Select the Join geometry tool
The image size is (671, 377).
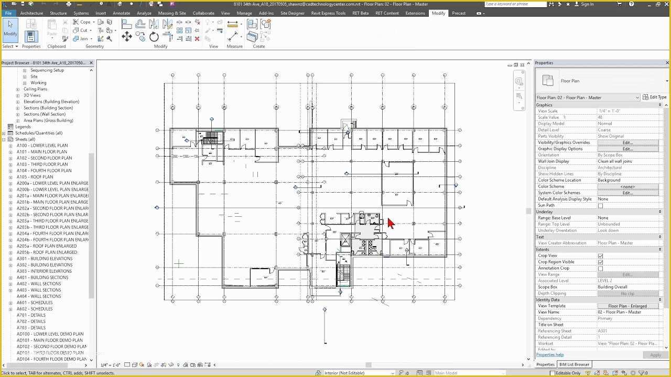click(81, 39)
